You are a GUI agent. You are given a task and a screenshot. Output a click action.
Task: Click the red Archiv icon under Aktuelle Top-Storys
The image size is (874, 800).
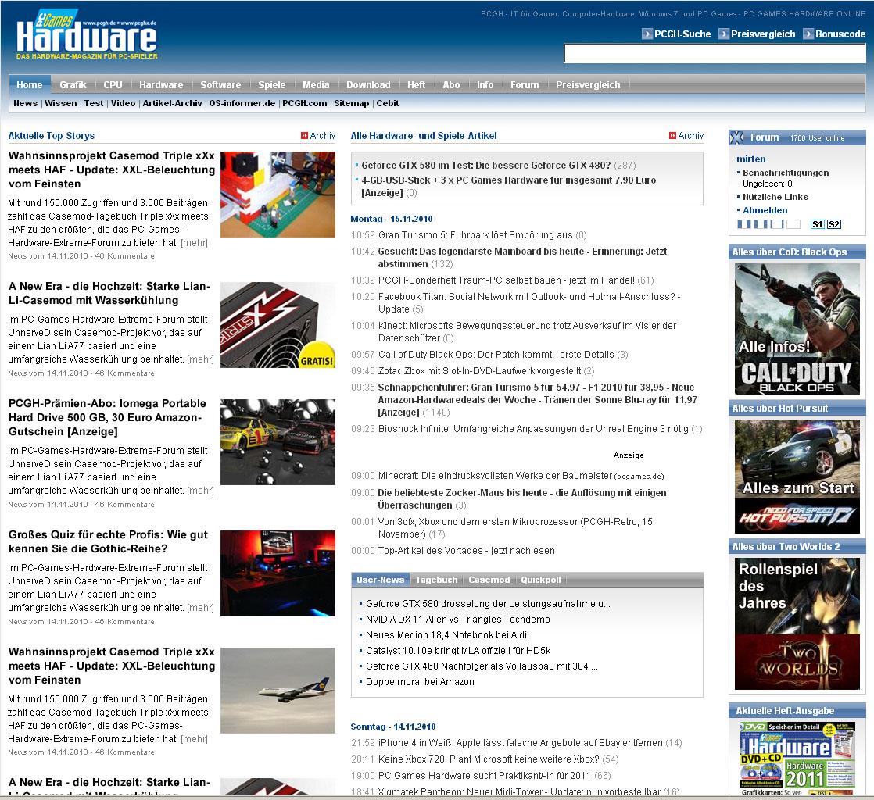pyautogui.click(x=304, y=135)
